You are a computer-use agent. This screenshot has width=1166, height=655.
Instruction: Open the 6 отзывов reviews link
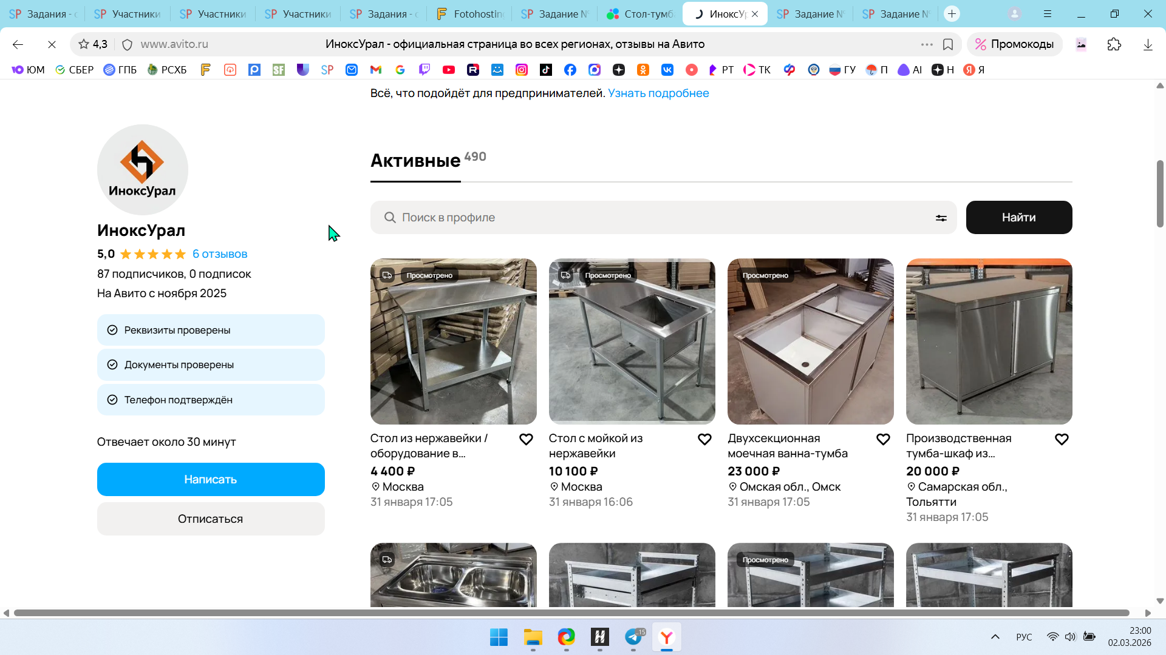pyautogui.click(x=220, y=254)
